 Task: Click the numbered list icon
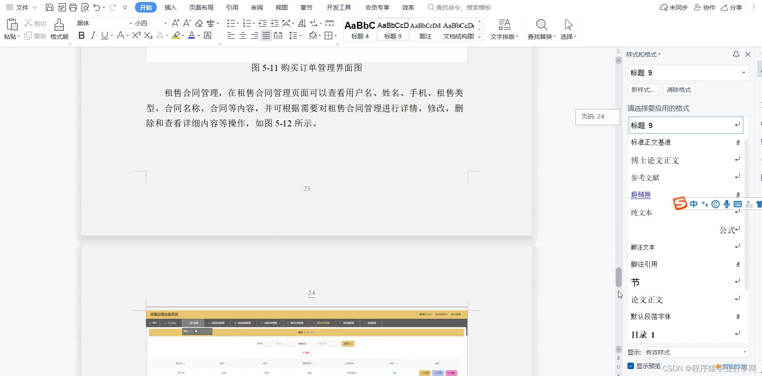[247, 23]
